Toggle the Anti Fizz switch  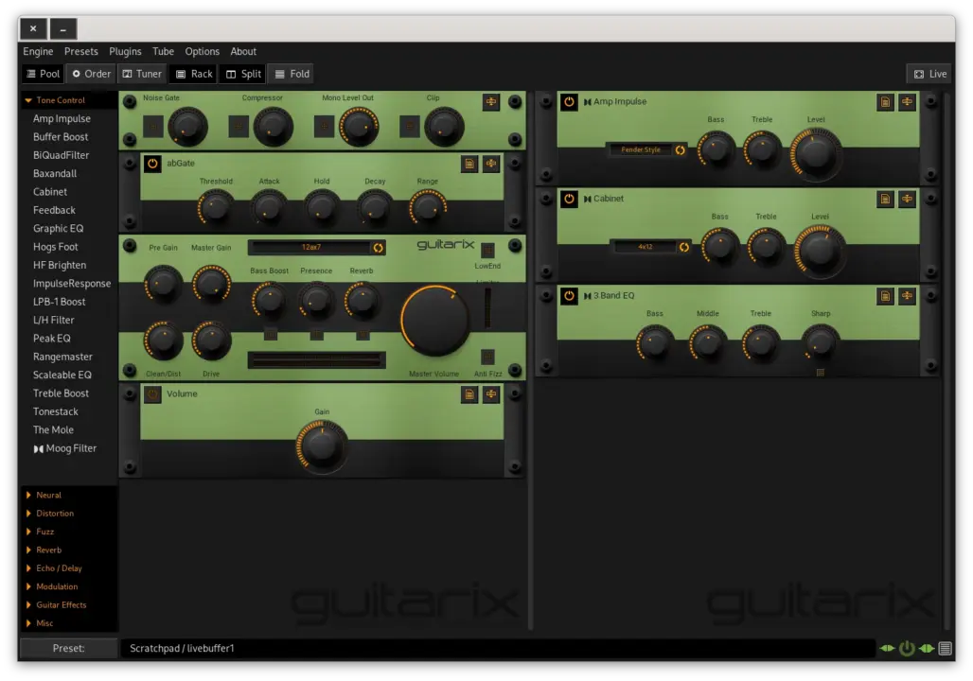[487, 357]
